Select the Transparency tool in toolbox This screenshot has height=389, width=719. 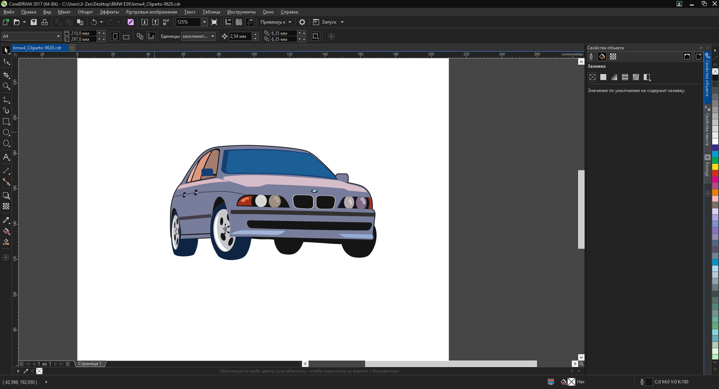[x=6, y=206]
